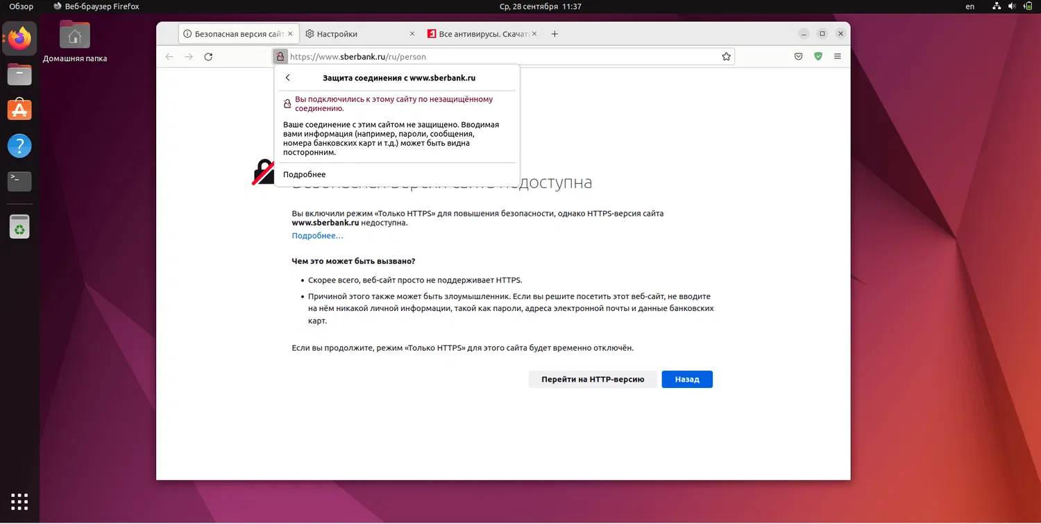The height and width of the screenshot is (524, 1041).
Task: Open the Firefox hamburger menu
Action: click(x=838, y=57)
